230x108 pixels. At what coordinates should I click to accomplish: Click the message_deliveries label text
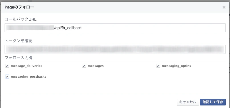27,66
